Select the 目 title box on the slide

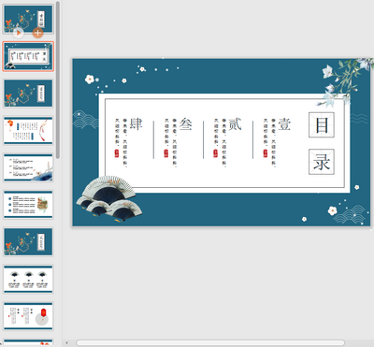pos(322,125)
